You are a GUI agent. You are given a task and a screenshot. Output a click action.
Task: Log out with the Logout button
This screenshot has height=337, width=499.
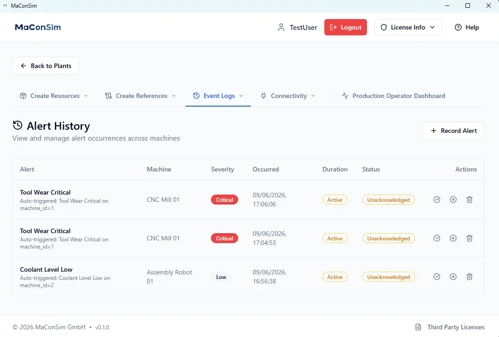(x=346, y=27)
